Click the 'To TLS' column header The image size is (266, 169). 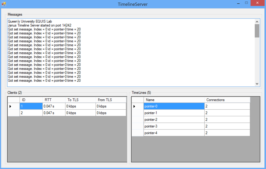pos(81,100)
